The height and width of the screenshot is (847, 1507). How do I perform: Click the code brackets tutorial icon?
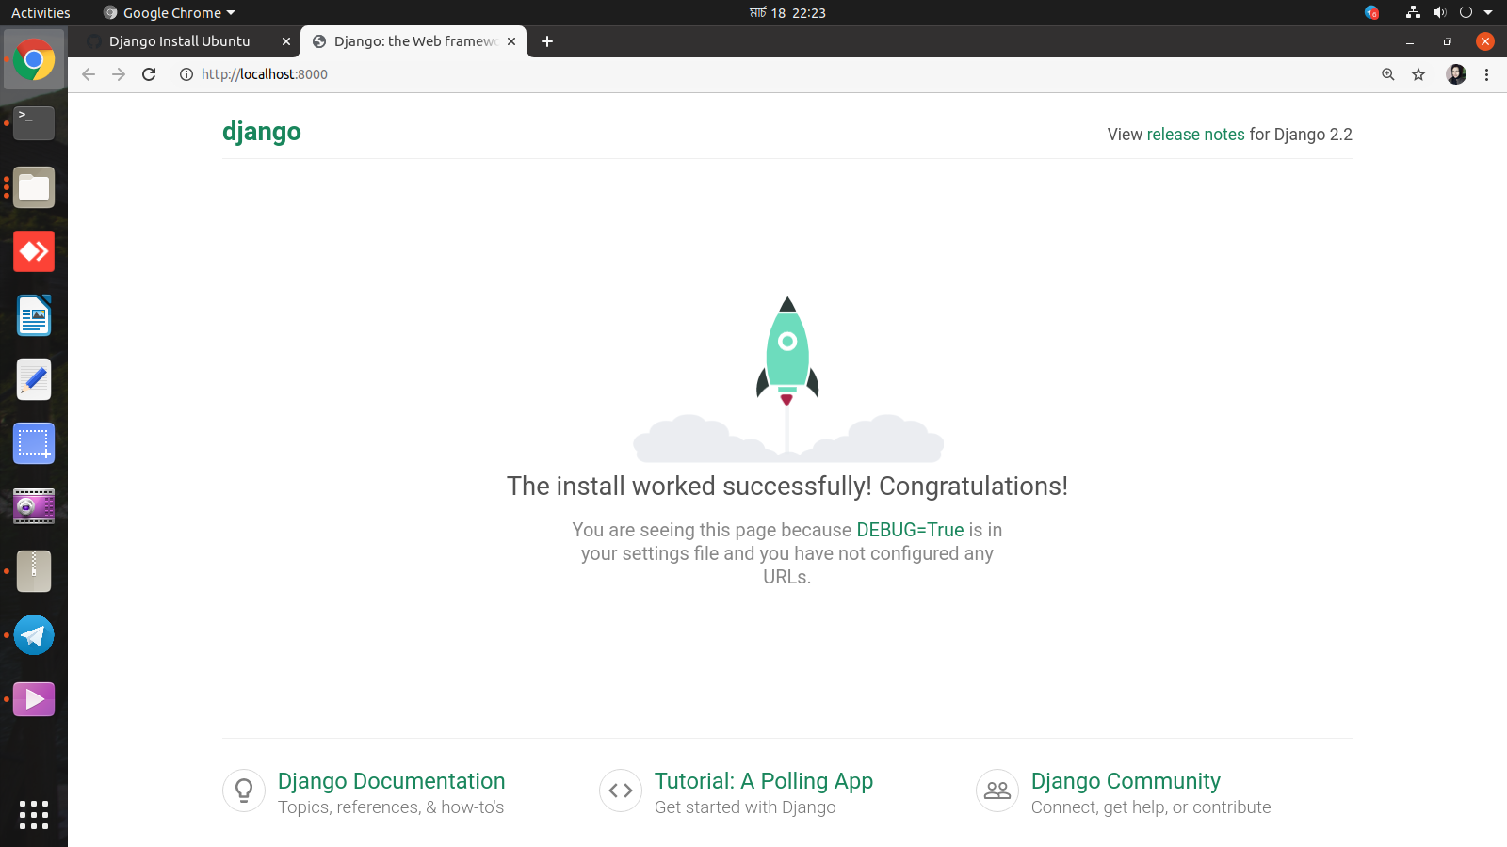[621, 791]
